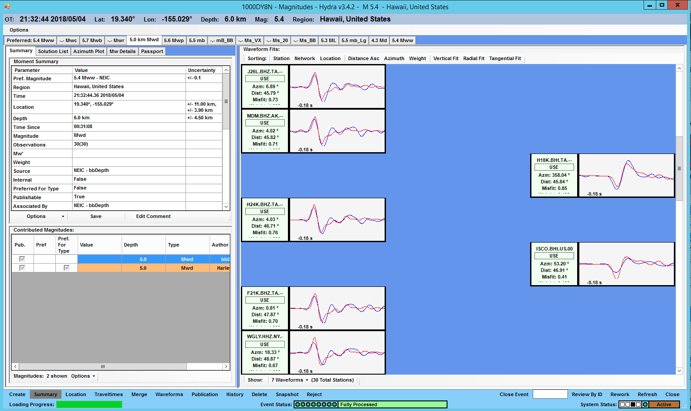Toggle USE button for F21K.BHZ.TA waveform
Screen dimensions: 691x411
[x=265, y=300]
